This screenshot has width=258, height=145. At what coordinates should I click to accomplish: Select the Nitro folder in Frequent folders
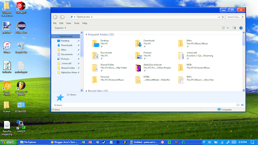point(193,43)
